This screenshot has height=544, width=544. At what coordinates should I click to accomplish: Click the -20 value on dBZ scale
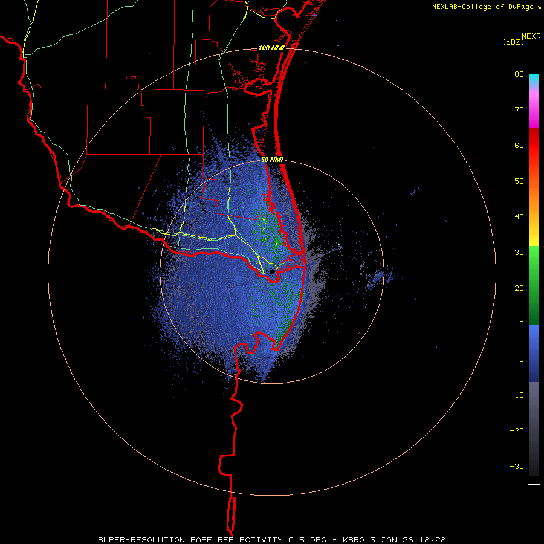click(x=517, y=430)
